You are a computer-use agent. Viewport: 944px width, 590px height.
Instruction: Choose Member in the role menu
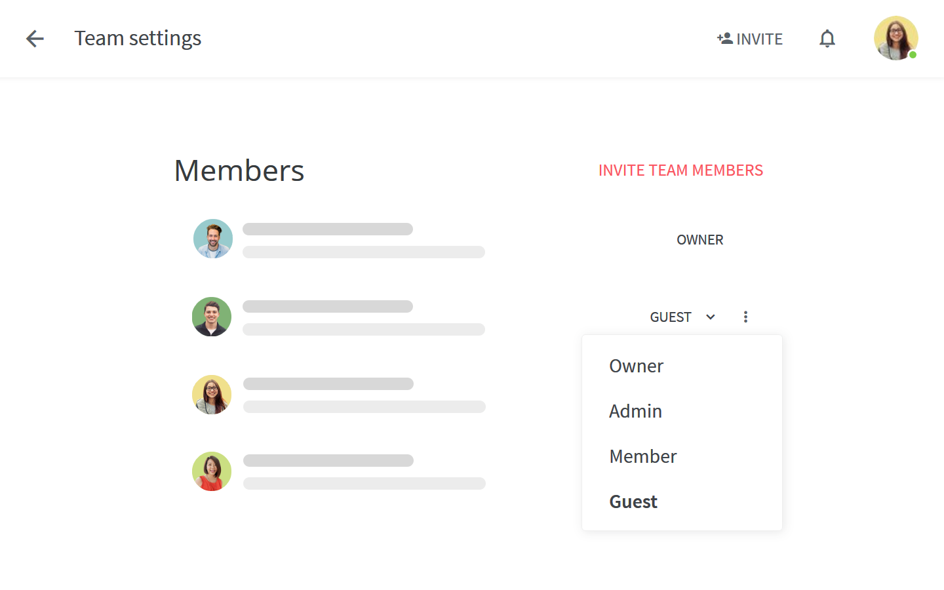click(x=642, y=456)
